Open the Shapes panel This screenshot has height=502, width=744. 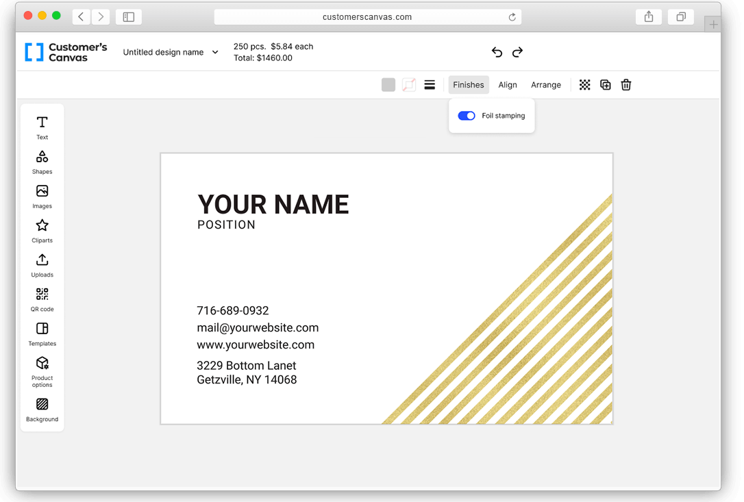[42, 162]
